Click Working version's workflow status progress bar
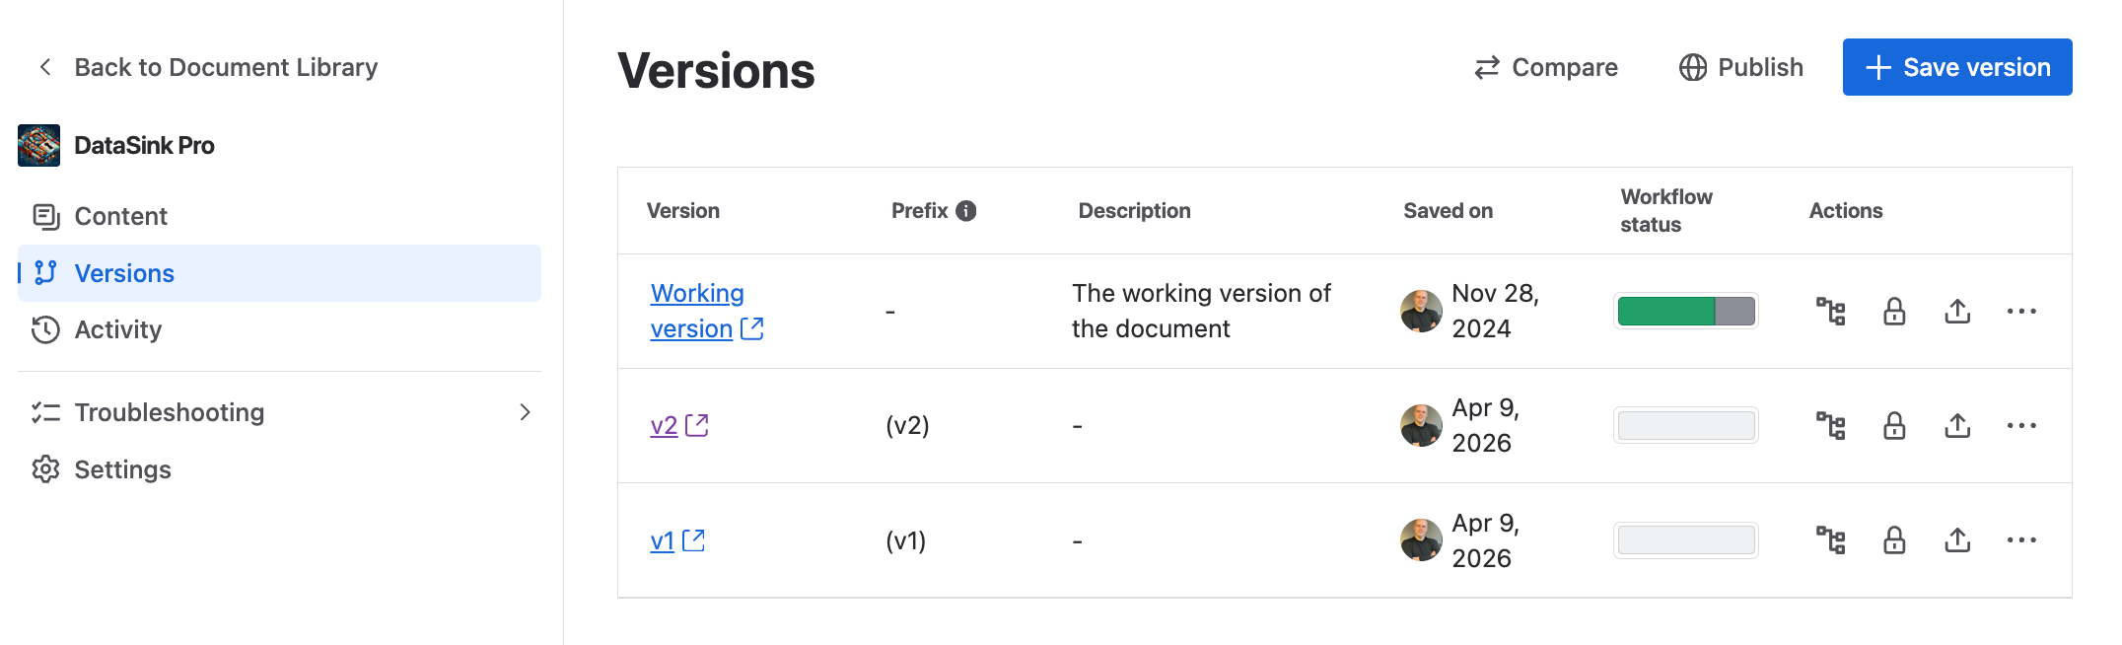The width and height of the screenshot is (2122, 645). click(x=1684, y=311)
